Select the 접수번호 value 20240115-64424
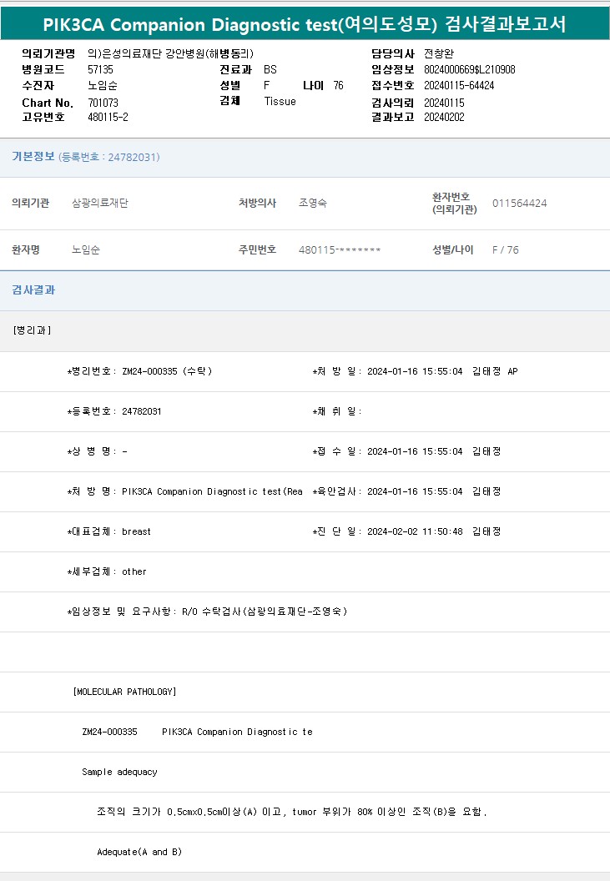The image size is (610, 881). tap(459, 86)
